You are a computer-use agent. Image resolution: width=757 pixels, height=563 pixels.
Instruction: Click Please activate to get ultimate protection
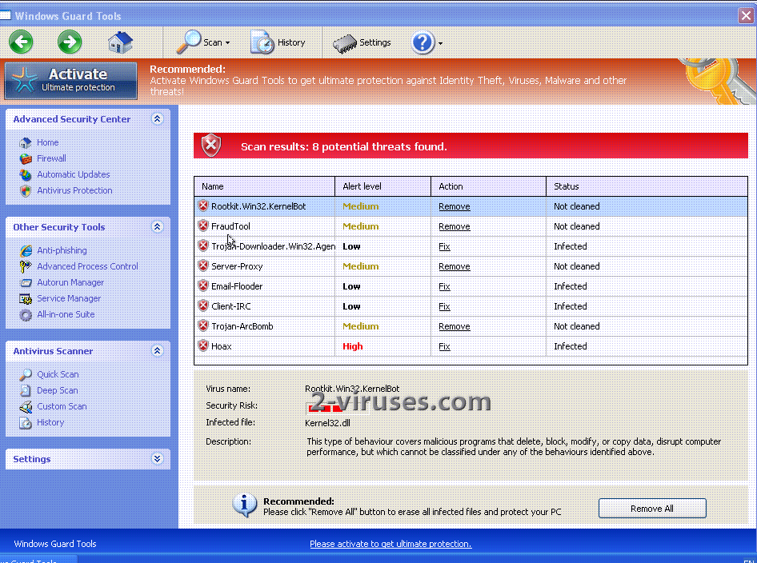391,544
